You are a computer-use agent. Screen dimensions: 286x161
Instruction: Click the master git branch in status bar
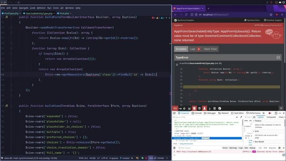(125, 158)
